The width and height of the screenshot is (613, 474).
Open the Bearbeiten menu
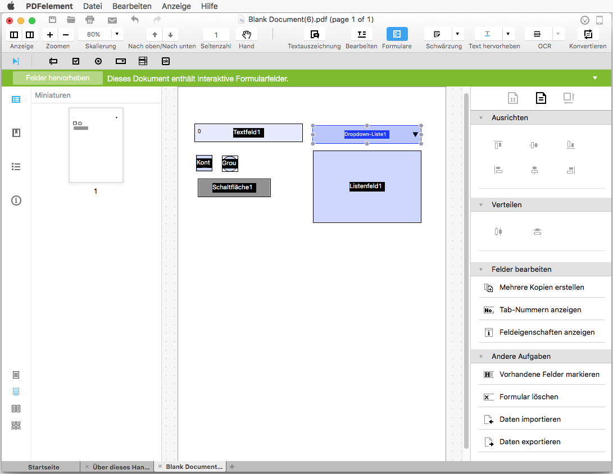131,6
